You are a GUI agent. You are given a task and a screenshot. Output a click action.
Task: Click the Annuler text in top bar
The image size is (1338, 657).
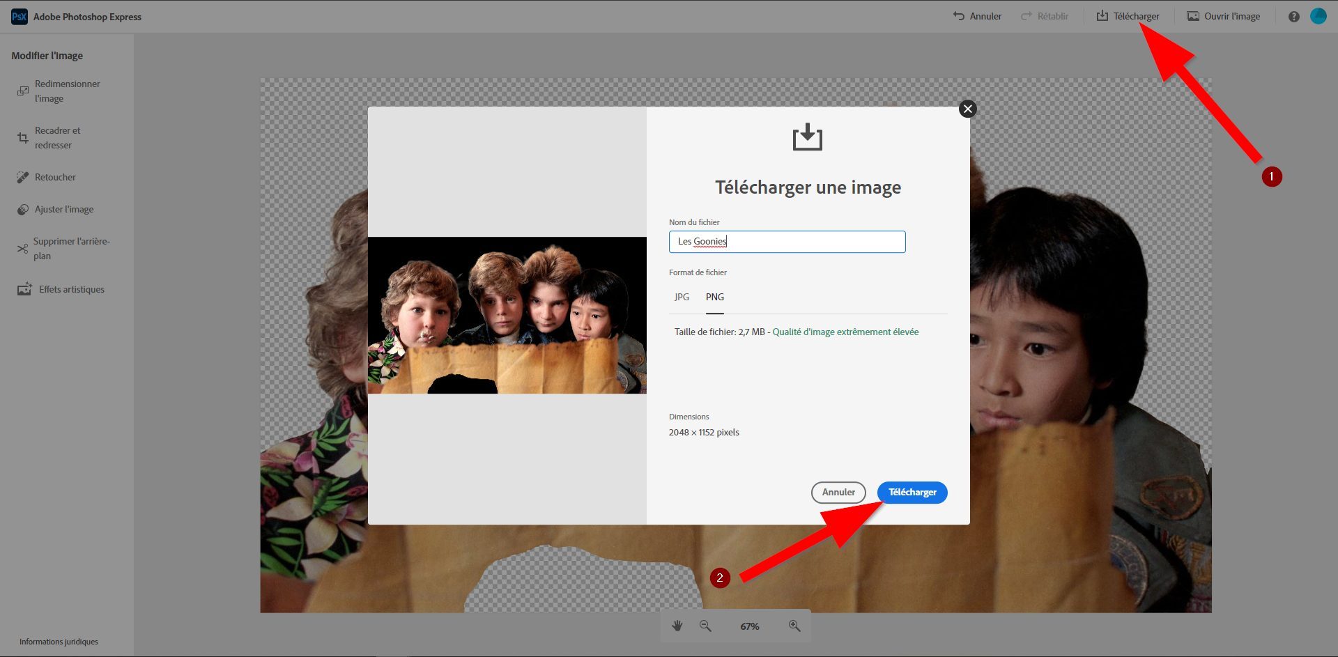pyautogui.click(x=985, y=16)
